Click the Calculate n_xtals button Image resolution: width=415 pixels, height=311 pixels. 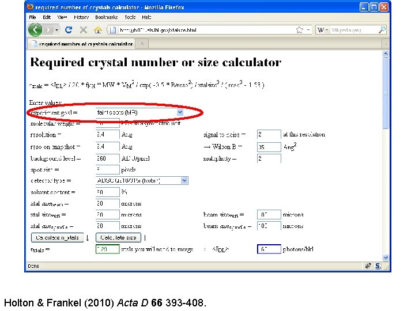(x=57, y=237)
